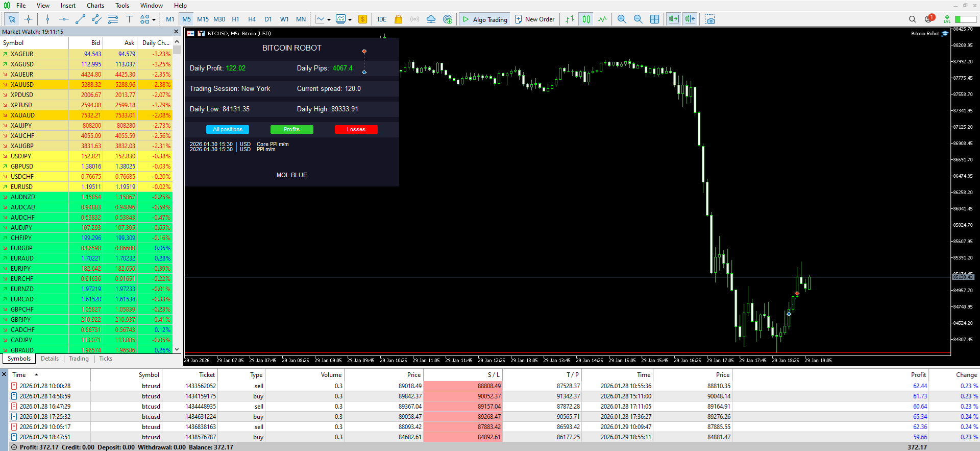Switch to the Ticks tab
This screenshot has width=980, height=451.
click(x=106, y=359)
